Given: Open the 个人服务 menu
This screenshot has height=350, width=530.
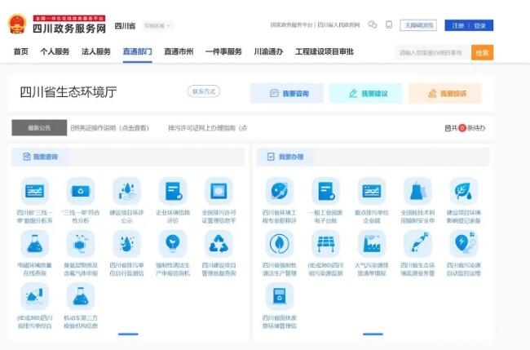Looking at the screenshot, I should click(x=55, y=51).
